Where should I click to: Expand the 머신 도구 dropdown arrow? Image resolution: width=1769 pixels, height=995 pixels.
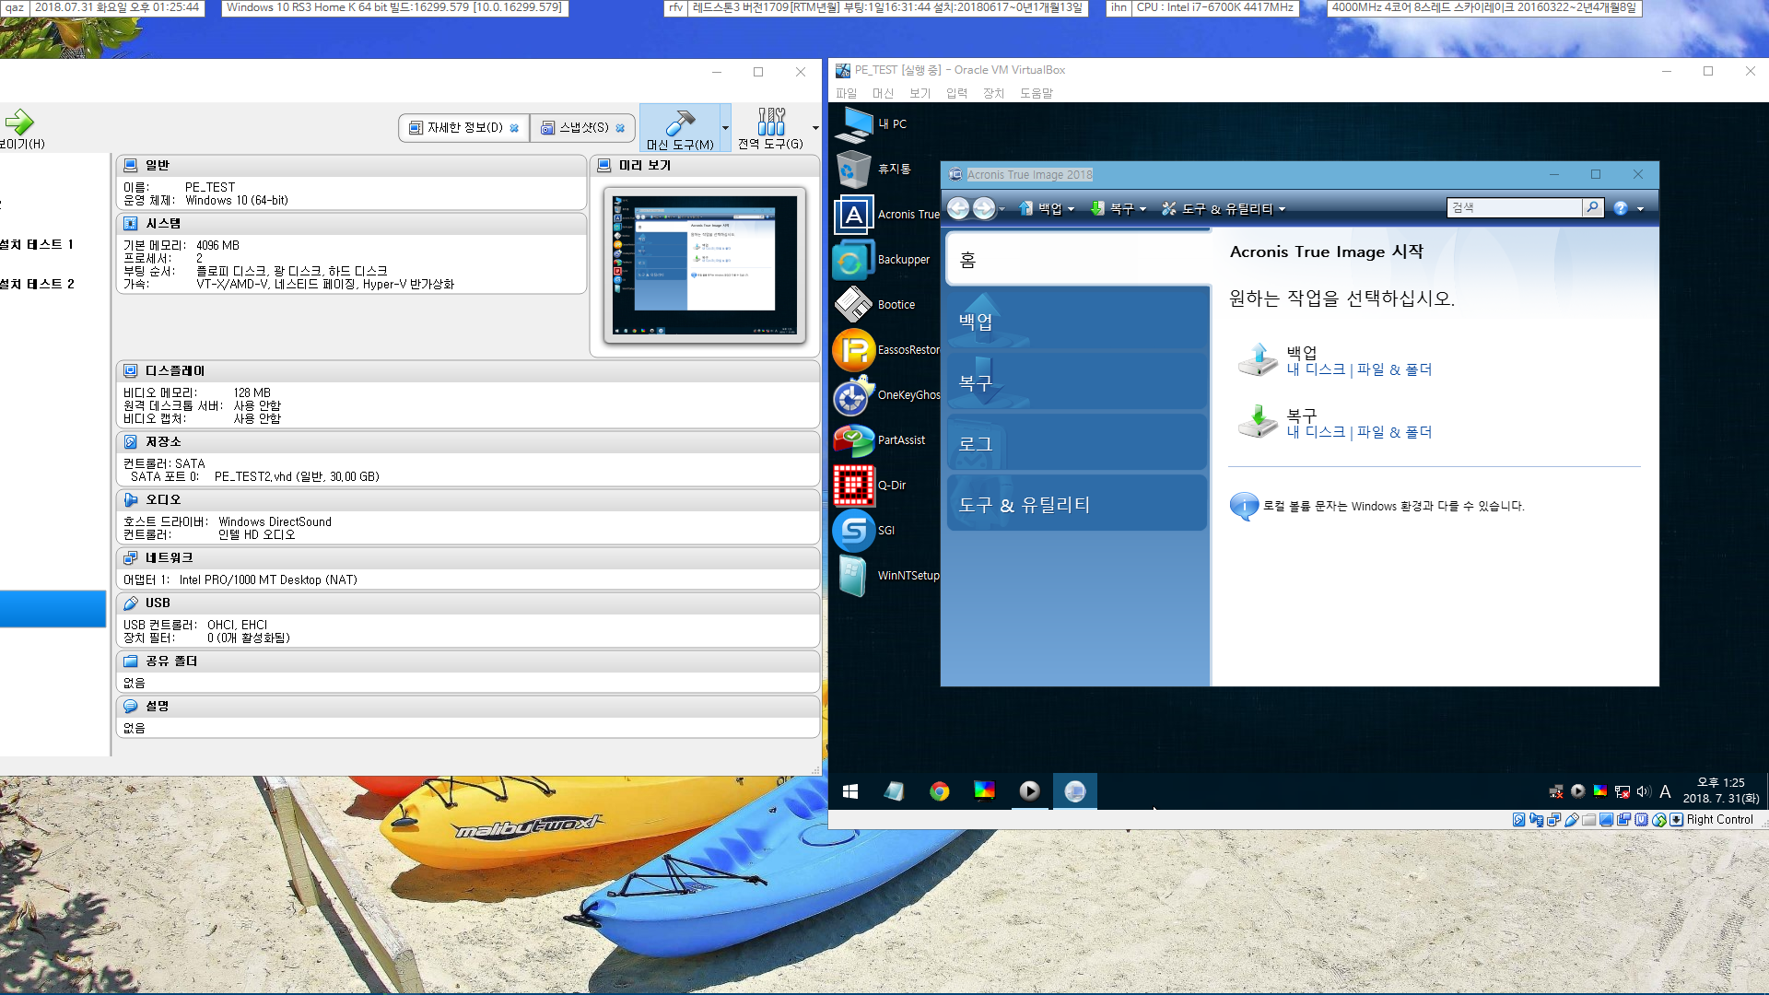coord(726,128)
